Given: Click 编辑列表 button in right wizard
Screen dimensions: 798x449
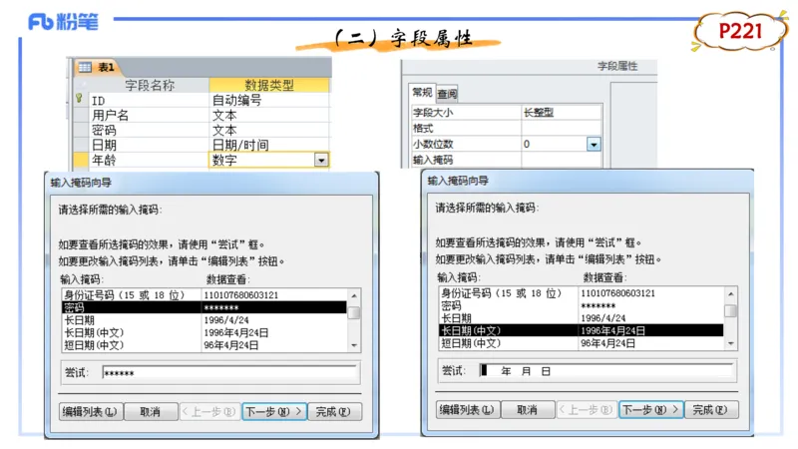Looking at the screenshot, I should click(467, 409).
